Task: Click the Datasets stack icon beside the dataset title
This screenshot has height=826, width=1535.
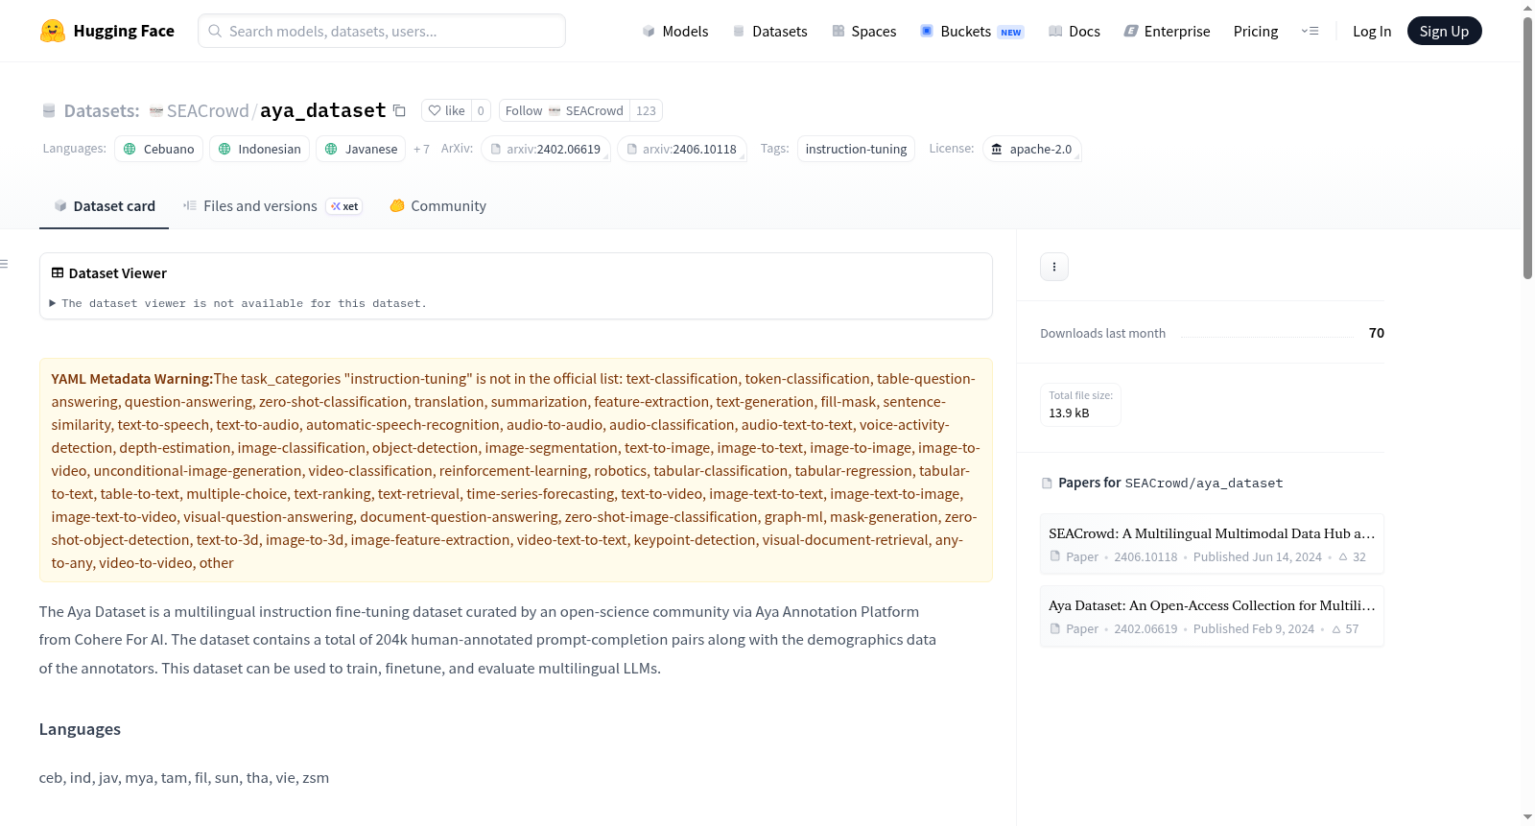Action: point(49,111)
